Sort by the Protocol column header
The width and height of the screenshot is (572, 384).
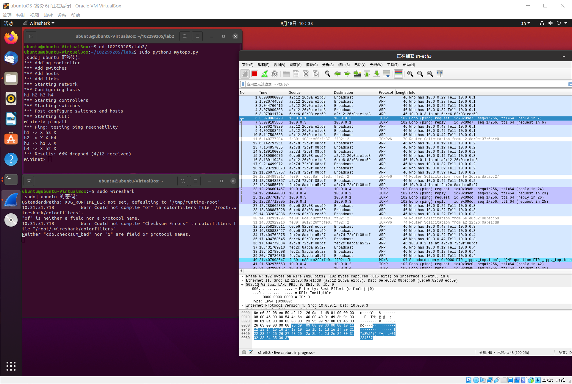tap(386, 92)
